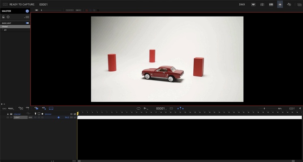Open the X-Sheet audio workspace icon
The width and height of the screenshot is (303, 162).
(271, 4)
